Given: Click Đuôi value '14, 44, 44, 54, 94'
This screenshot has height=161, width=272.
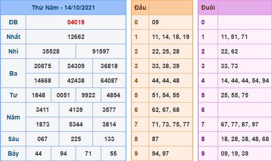Looking at the screenshot, I should pos(245,80).
